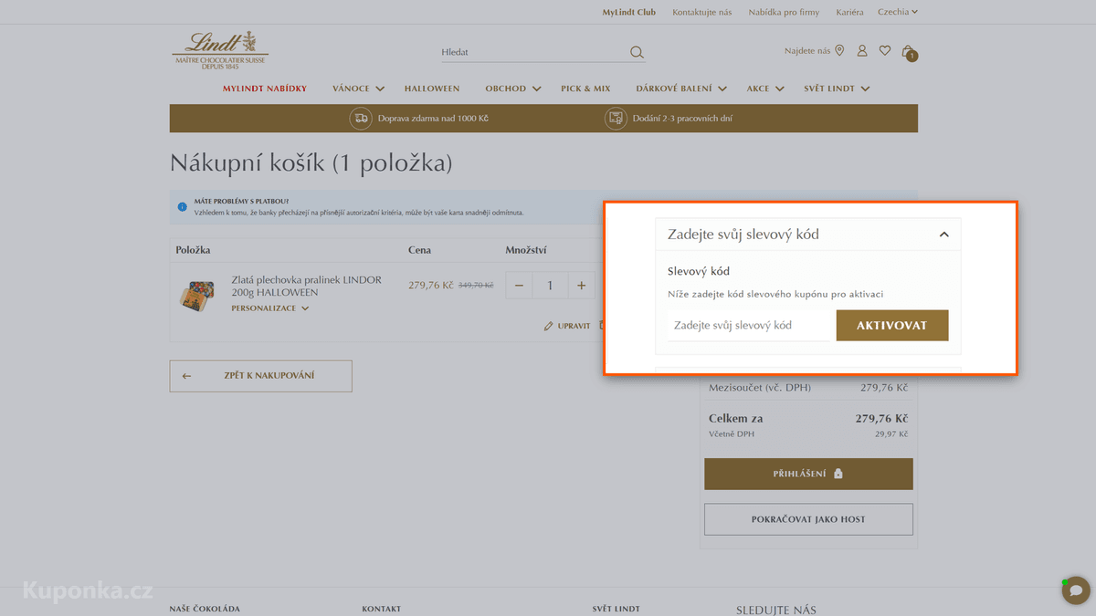Click the Aktivovat button
This screenshot has height=616, width=1096.
pyautogui.click(x=892, y=326)
